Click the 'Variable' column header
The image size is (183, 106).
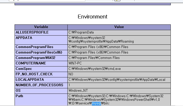[x=41, y=27]
